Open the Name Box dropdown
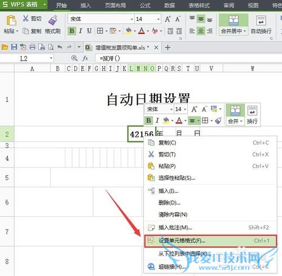The width and height of the screenshot is (282, 276). (51, 59)
